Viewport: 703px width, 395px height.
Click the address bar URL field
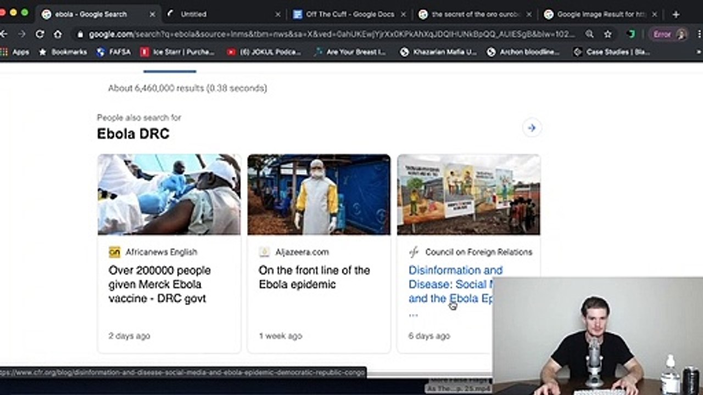coord(332,34)
